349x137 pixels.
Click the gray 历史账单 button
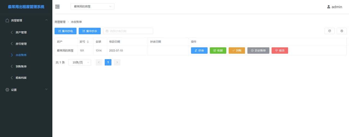(258, 50)
